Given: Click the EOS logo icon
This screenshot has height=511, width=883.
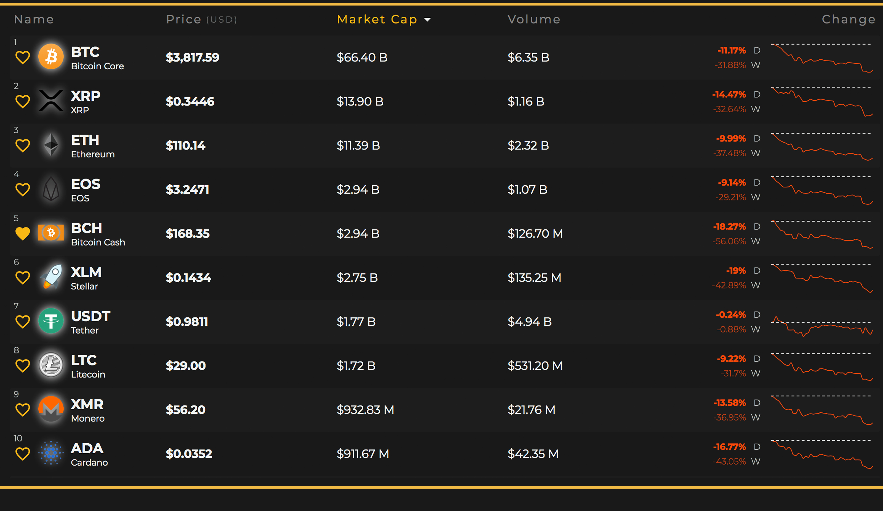Looking at the screenshot, I should click(51, 189).
